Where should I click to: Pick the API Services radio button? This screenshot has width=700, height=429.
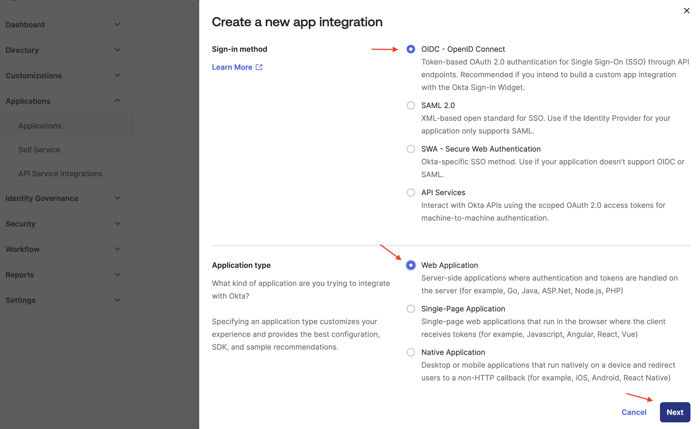[x=411, y=192]
